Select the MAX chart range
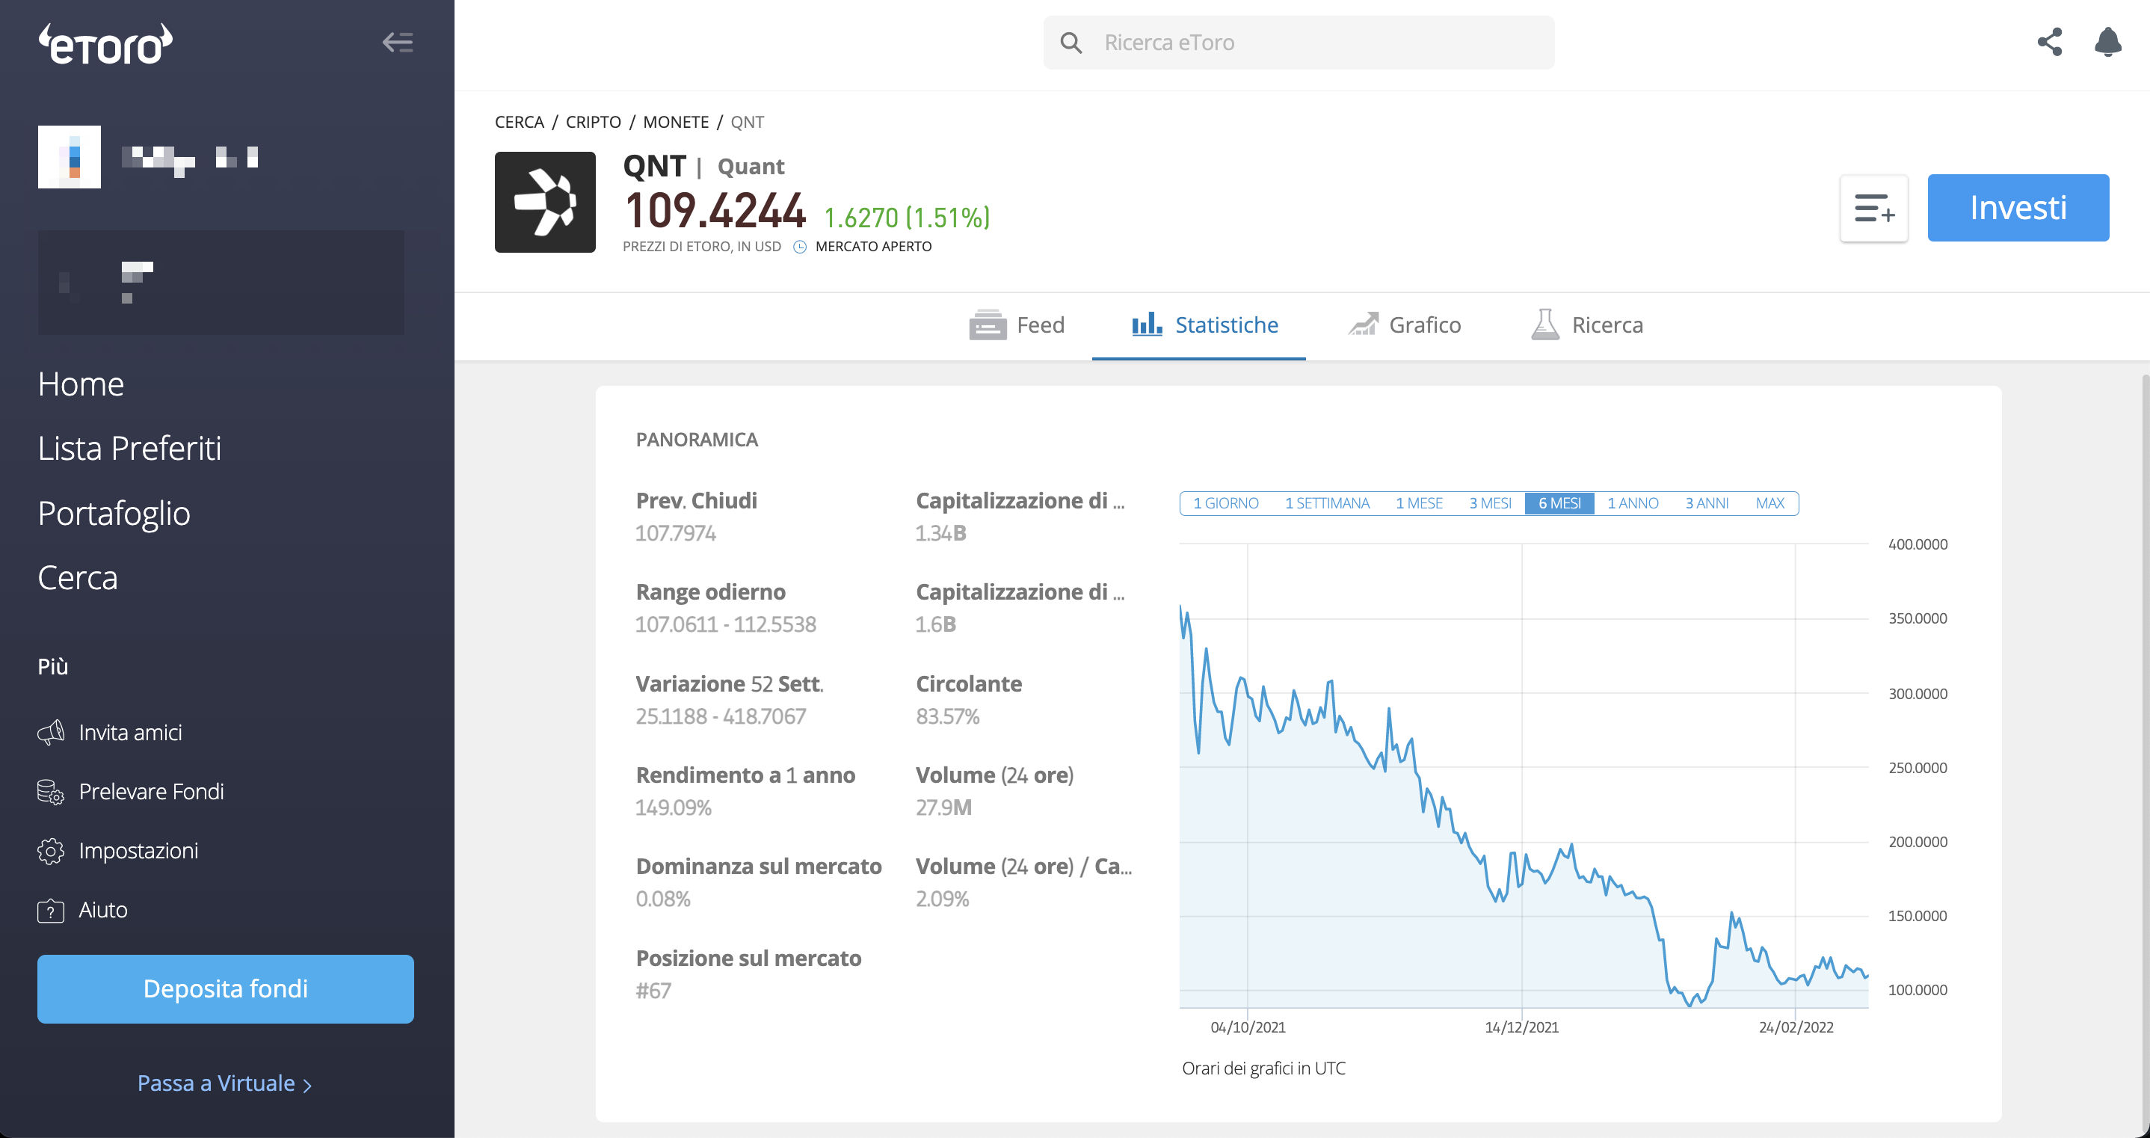The width and height of the screenshot is (2150, 1138). point(1769,503)
